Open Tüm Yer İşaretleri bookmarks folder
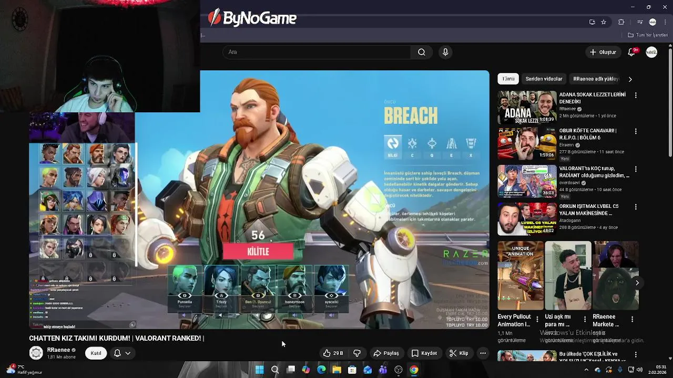673x378 pixels. point(648,35)
